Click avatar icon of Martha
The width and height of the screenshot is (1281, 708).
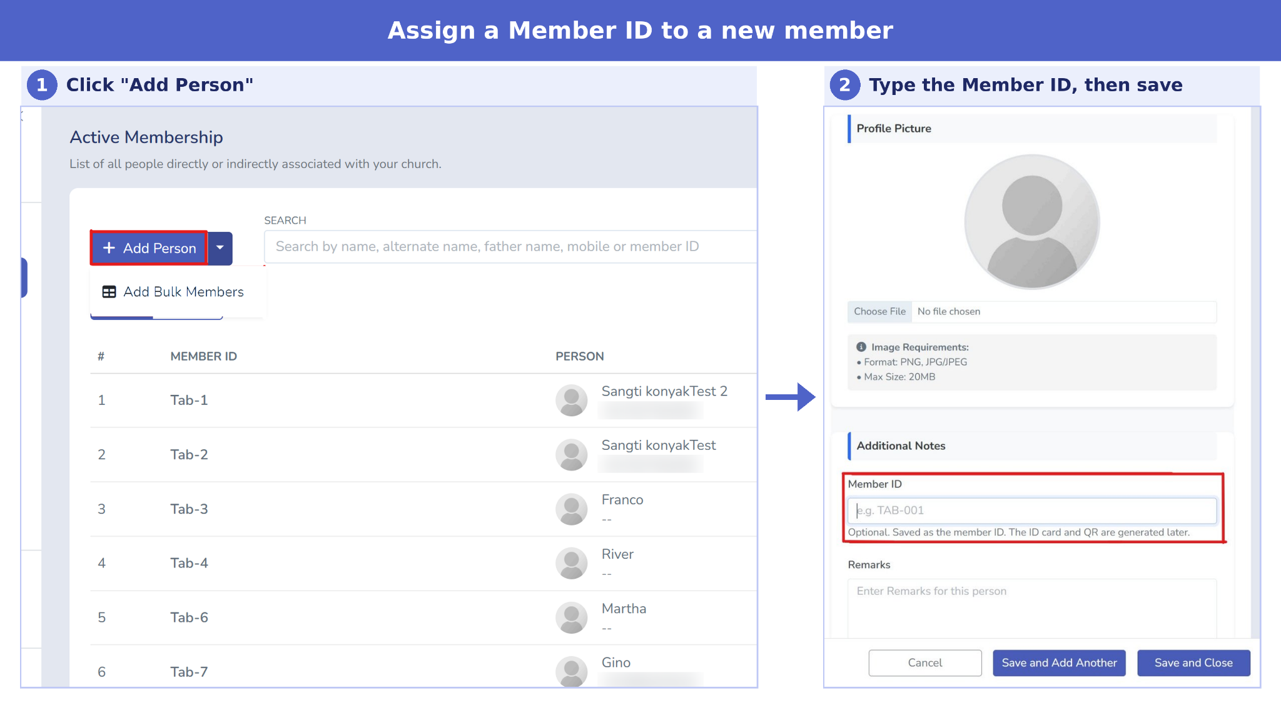(x=572, y=617)
